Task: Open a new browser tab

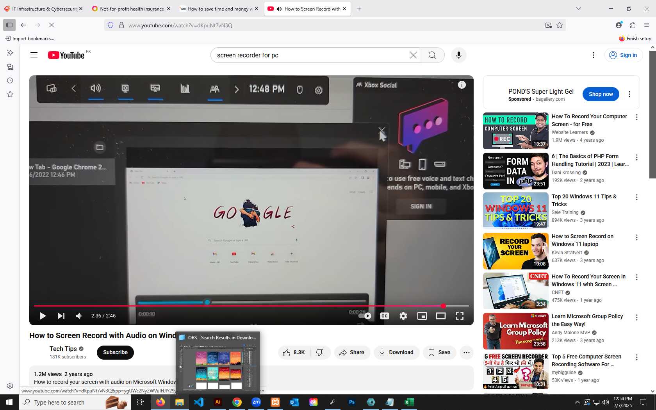Action: click(359, 9)
